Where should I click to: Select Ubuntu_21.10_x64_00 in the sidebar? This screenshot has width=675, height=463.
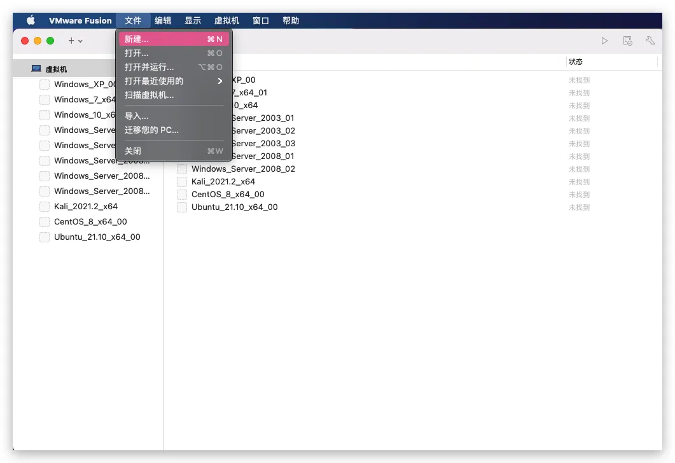pyautogui.click(x=97, y=237)
